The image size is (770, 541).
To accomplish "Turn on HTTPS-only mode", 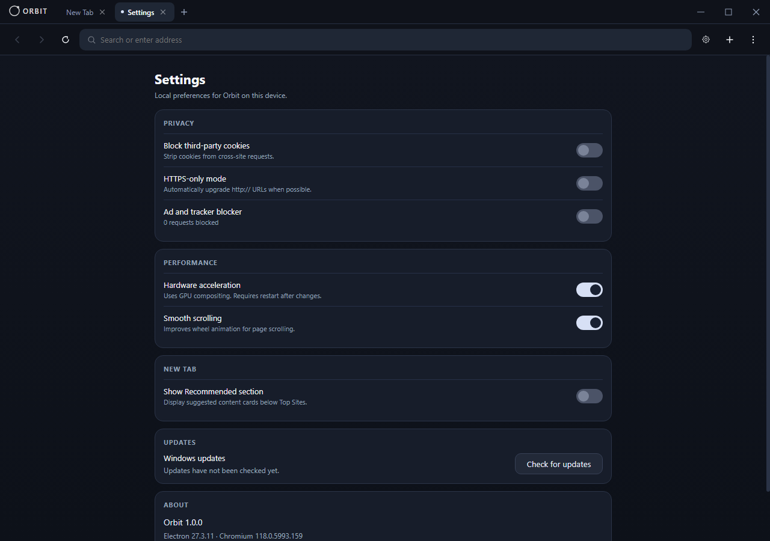I will [589, 183].
